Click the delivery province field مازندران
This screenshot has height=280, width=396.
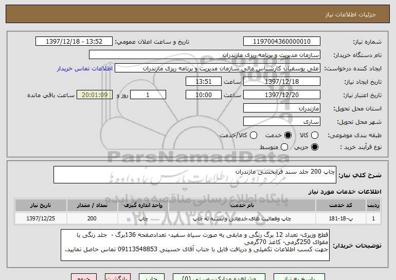[282, 108]
